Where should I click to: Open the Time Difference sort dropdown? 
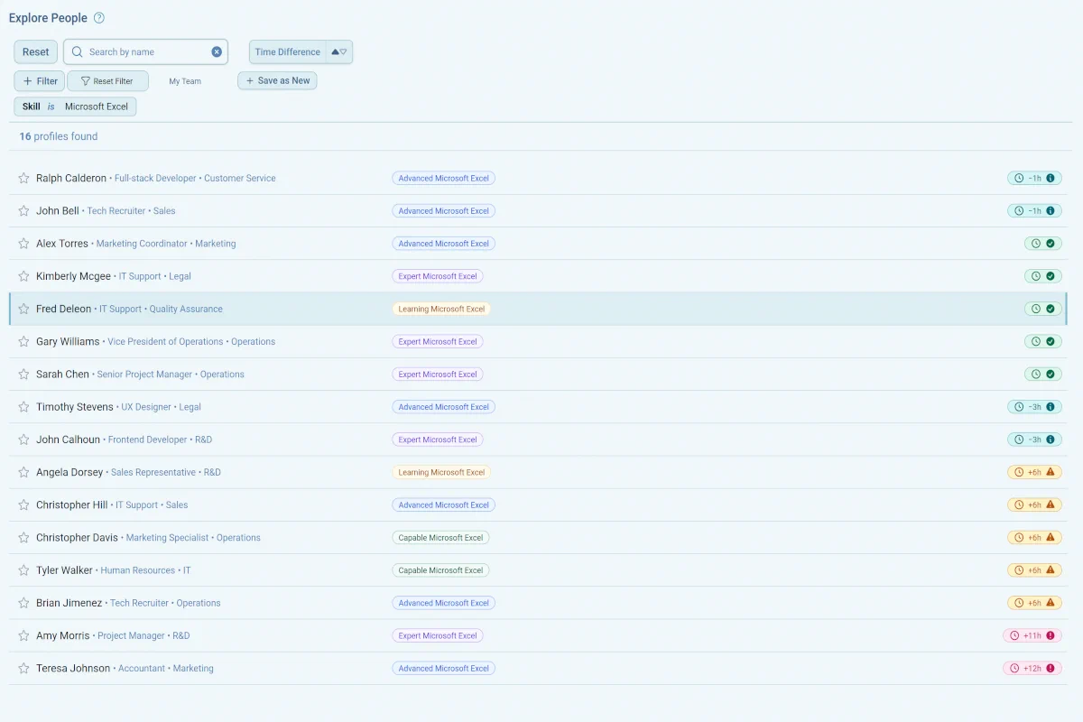(288, 52)
